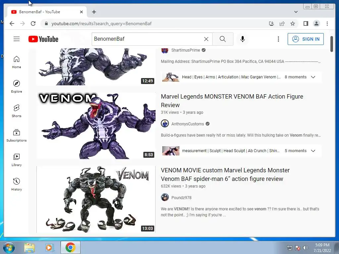Image resolution: width=339 pixels, height=254 pixels.
Task: Click the Head | Eyes | Arms chapter thumbnail
Action: tap(171, 77)
